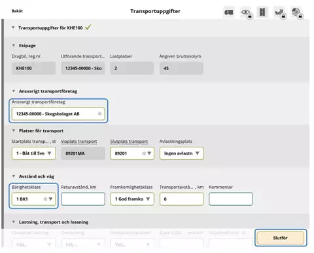Click Ansvarigt transportföretag input field
Viewport: 314px width, 253px height.
click(58, 113)
